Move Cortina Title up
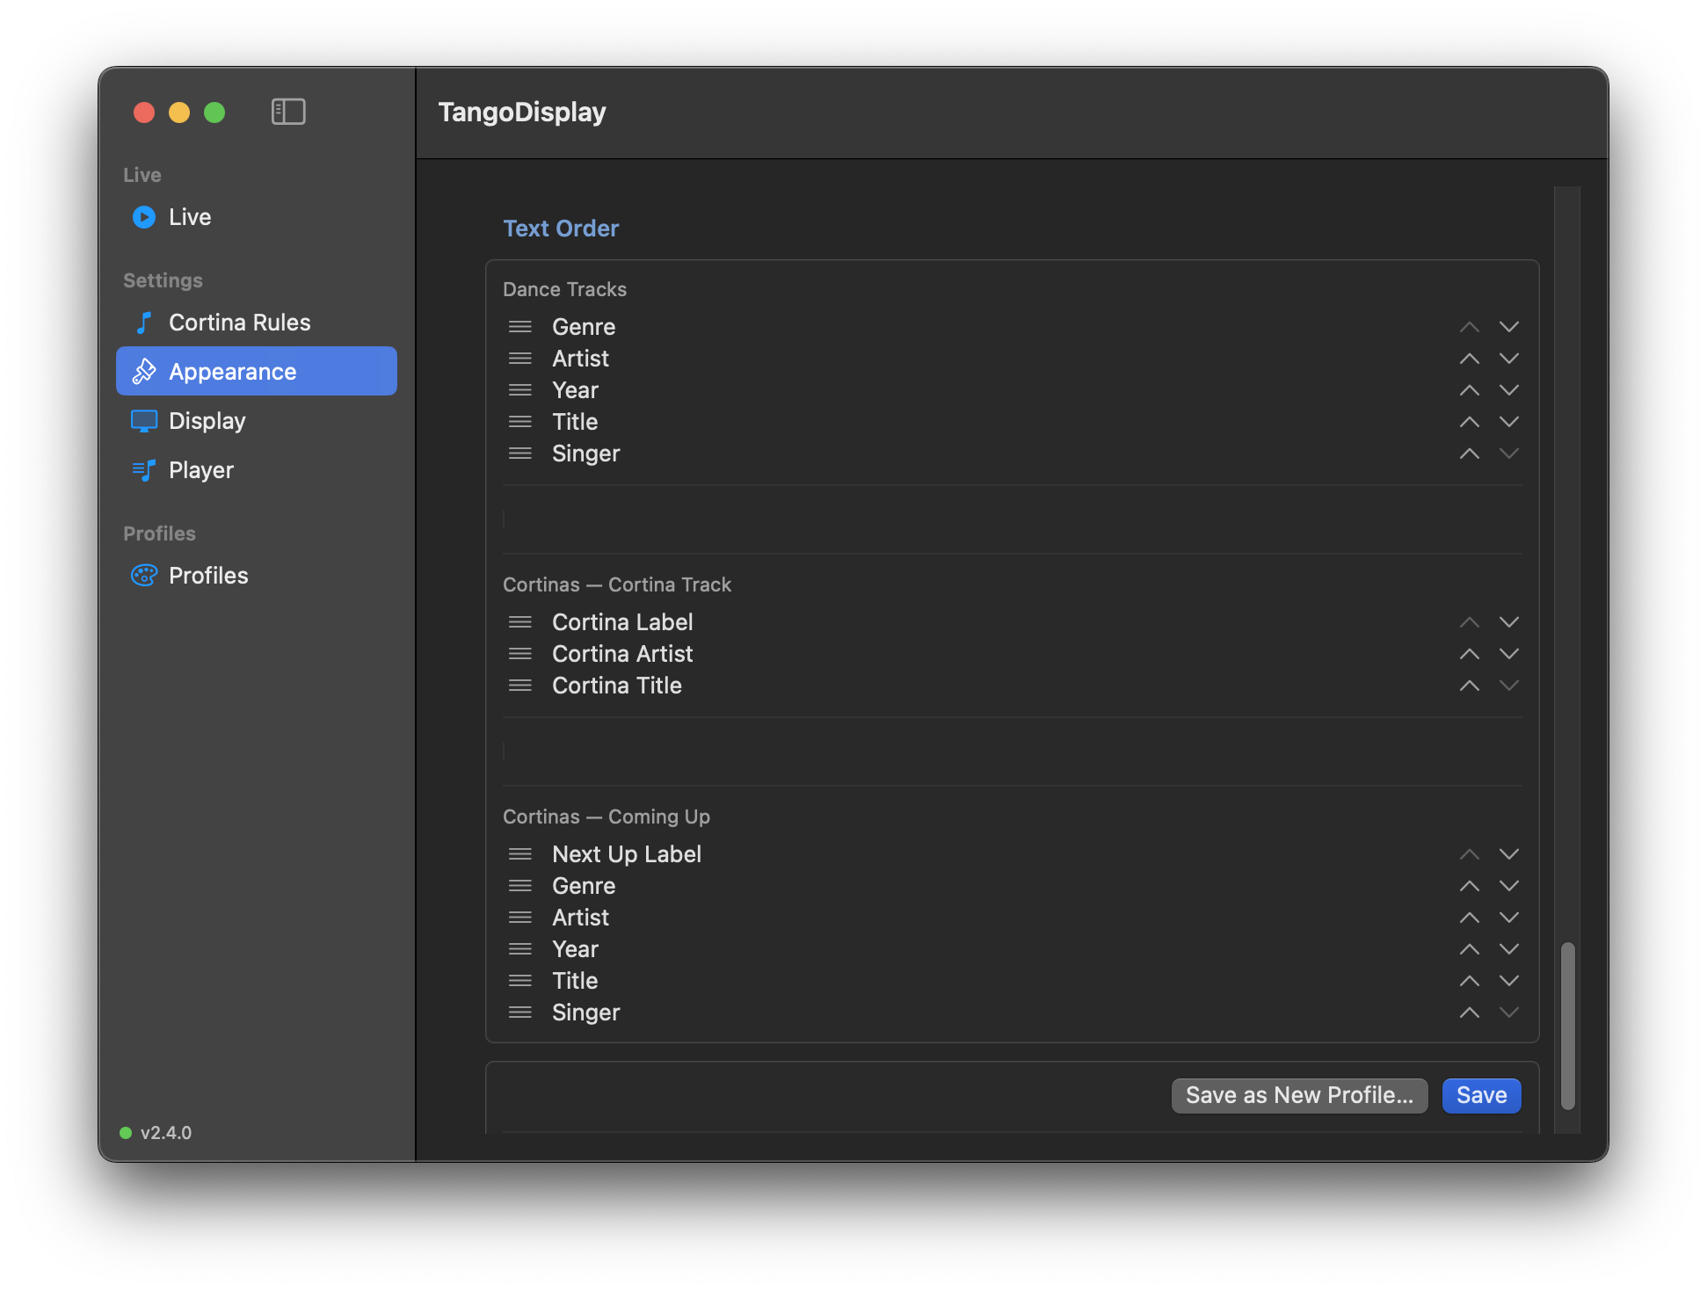 [1469, 686]
